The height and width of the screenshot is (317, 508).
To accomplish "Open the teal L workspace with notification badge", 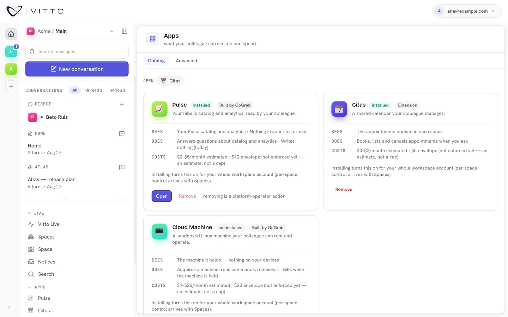I will [x=11, y=51].
